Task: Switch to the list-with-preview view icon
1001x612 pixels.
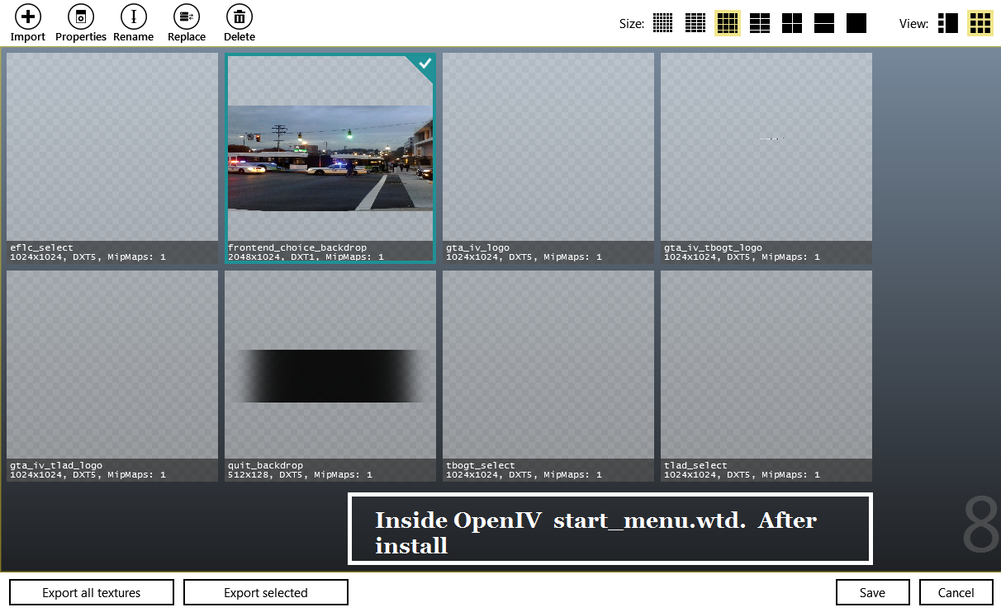Action: click(948, 23)
